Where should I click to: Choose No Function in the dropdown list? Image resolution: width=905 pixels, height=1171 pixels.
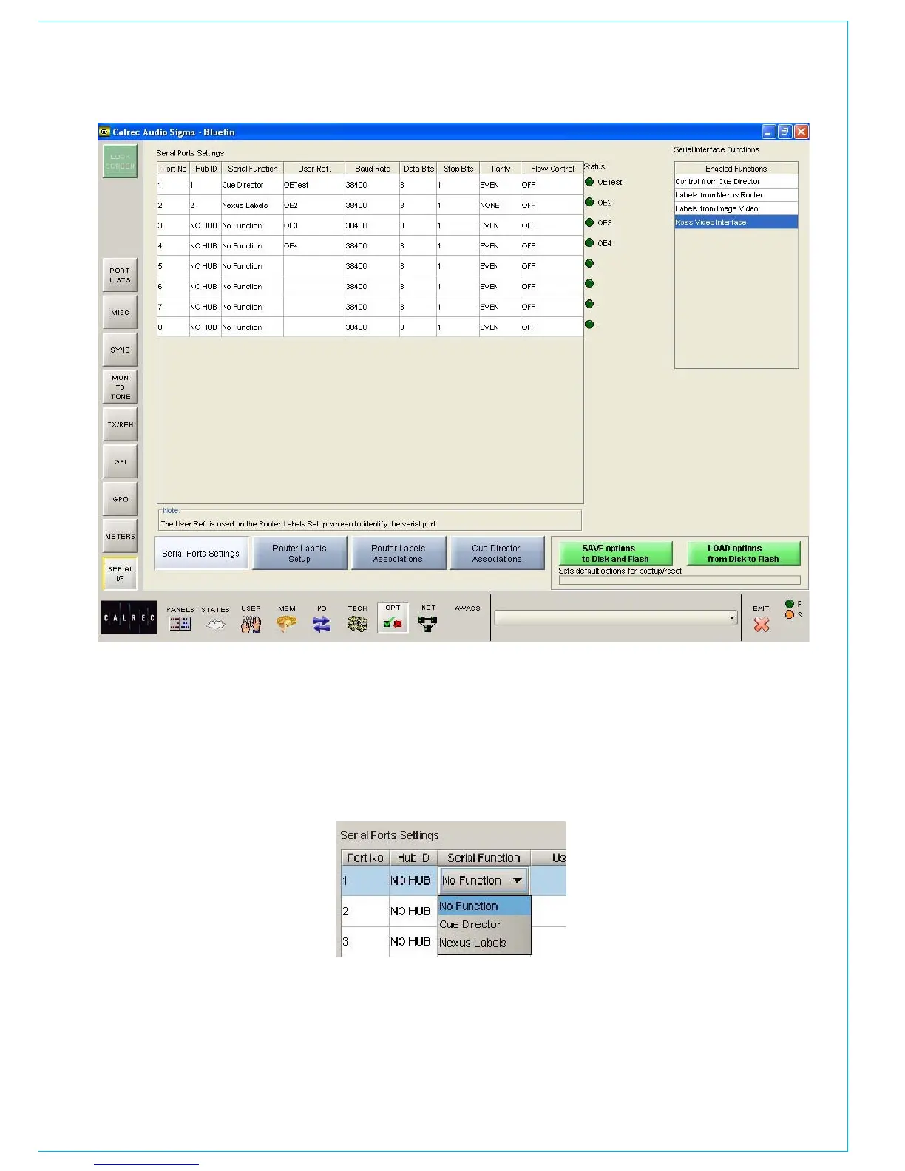coord(484,906)
